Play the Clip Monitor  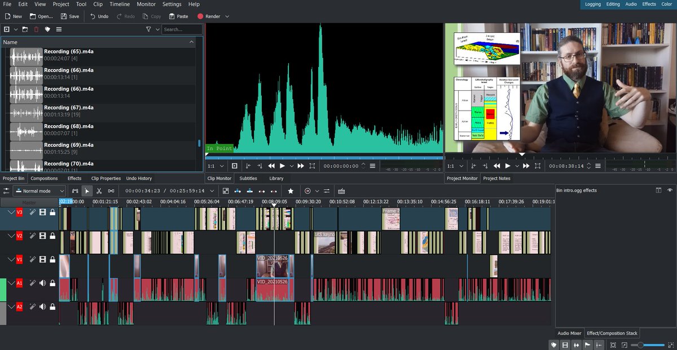pos(283,166)
